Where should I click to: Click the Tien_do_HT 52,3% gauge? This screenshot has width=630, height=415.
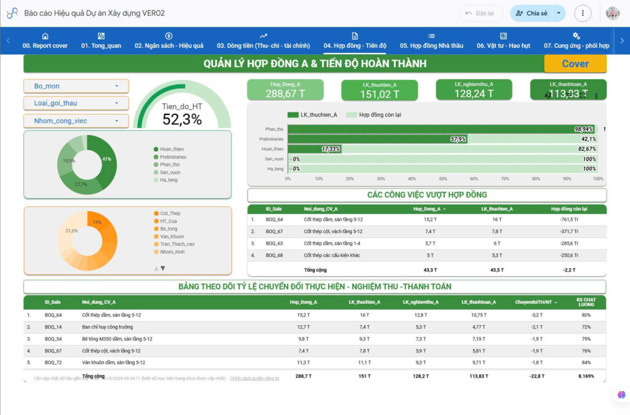point(182,105)
